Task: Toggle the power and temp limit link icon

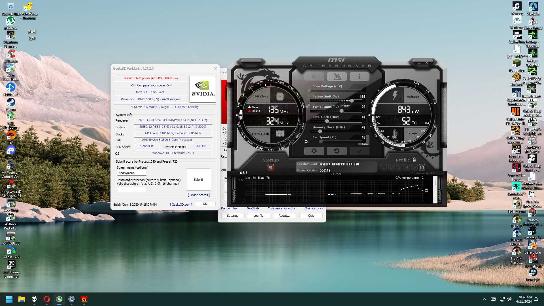Action: point(308,106)
